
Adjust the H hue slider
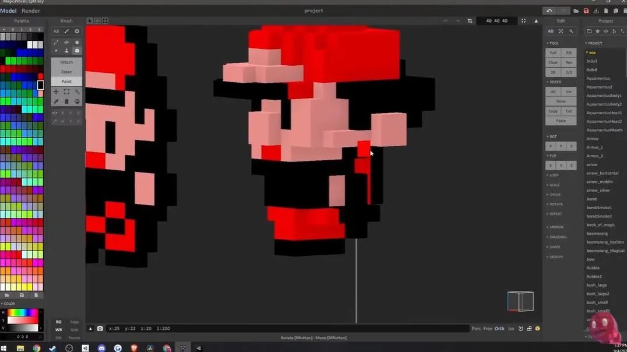23,312
